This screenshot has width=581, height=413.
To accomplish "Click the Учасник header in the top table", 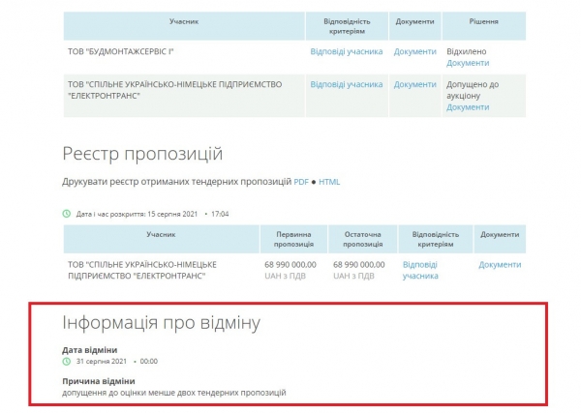I will coord(182,20).
